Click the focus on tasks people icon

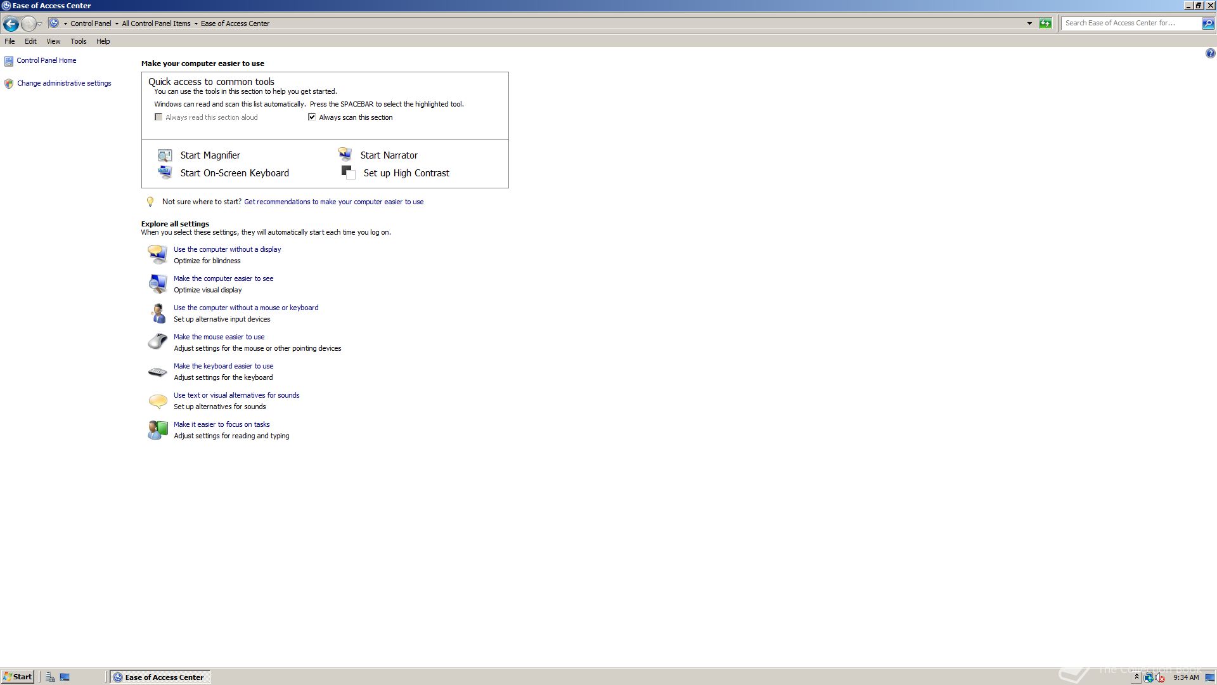pyautogui.click(x=157, y=430)
